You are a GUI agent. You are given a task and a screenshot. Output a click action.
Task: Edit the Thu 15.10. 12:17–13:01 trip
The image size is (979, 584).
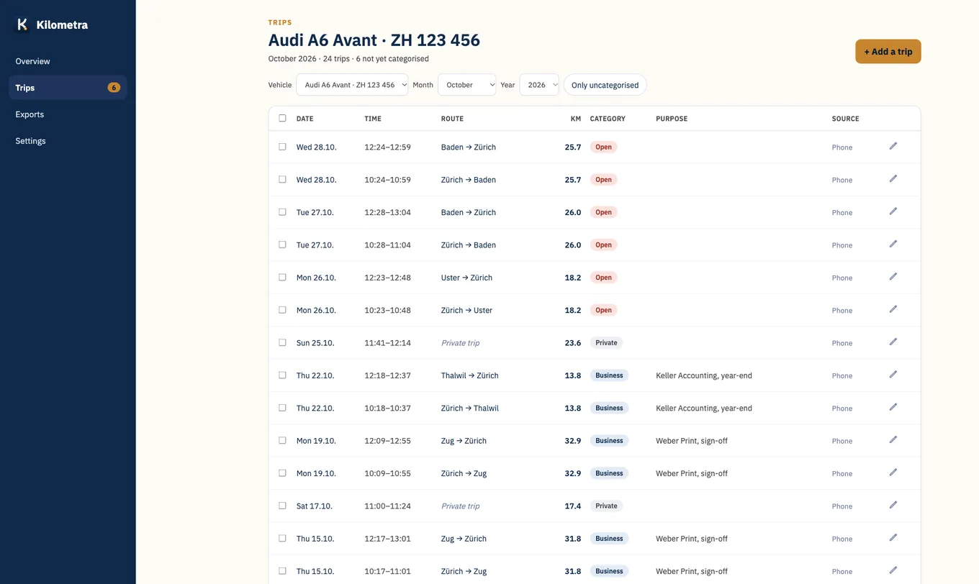tap(893, 537)
